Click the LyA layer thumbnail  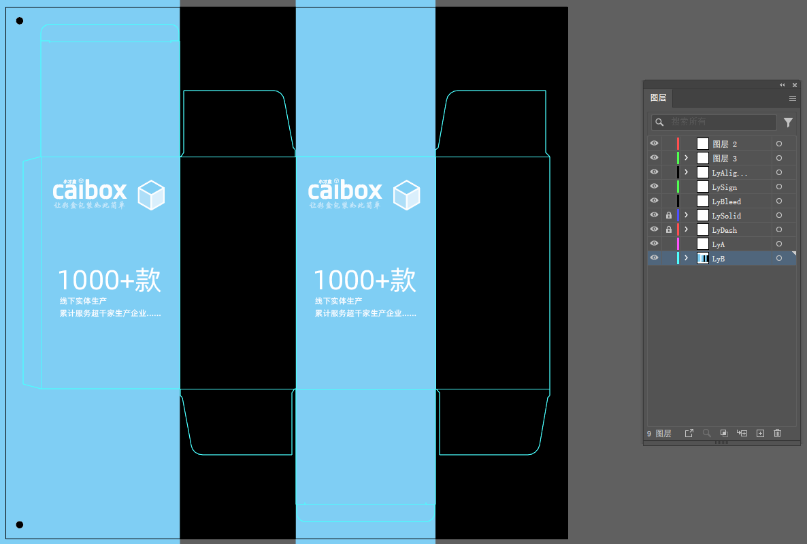tap(702, 244)
